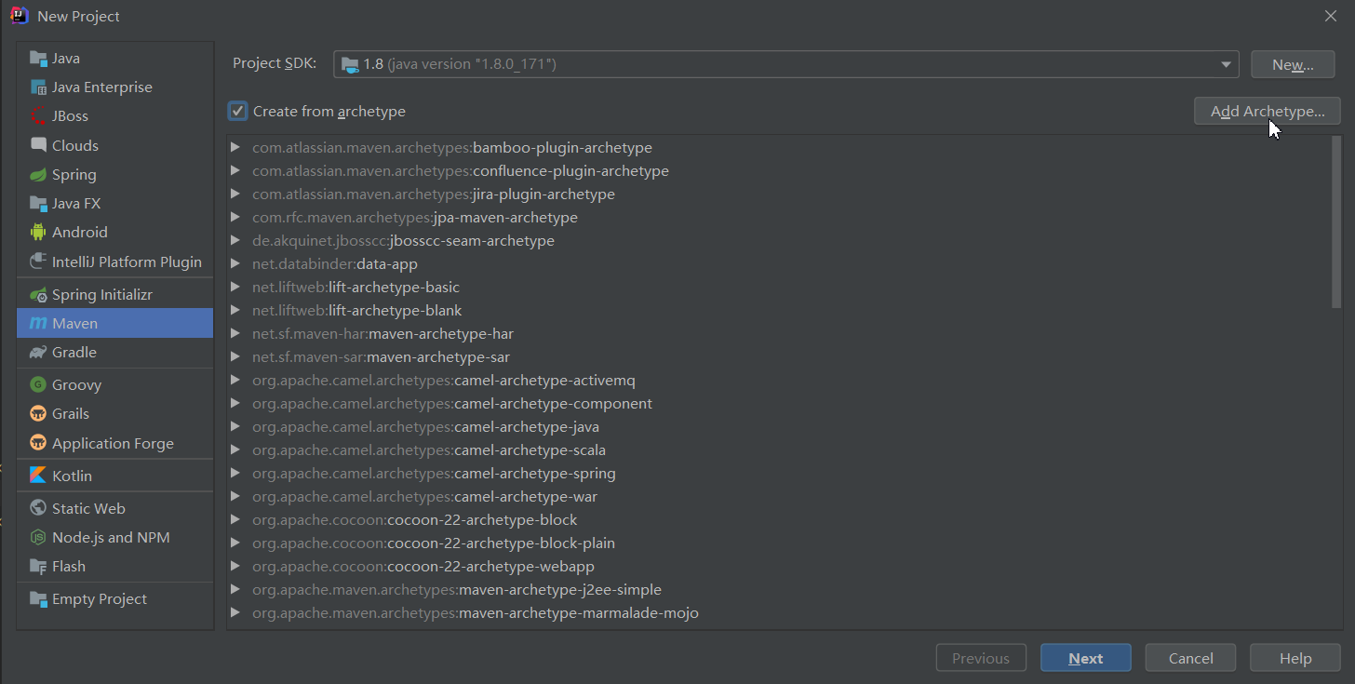Choose Java Enterprise project type
Viewport: 1355px width, 684px height.
pyautogui.click(x=114, y=87)
